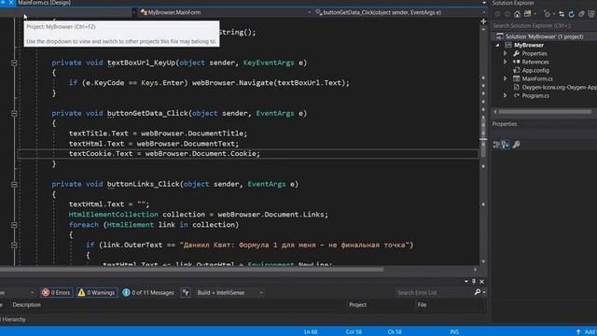Expand the Program.cs node
The image size is (597, 336).
click(506, 95)
